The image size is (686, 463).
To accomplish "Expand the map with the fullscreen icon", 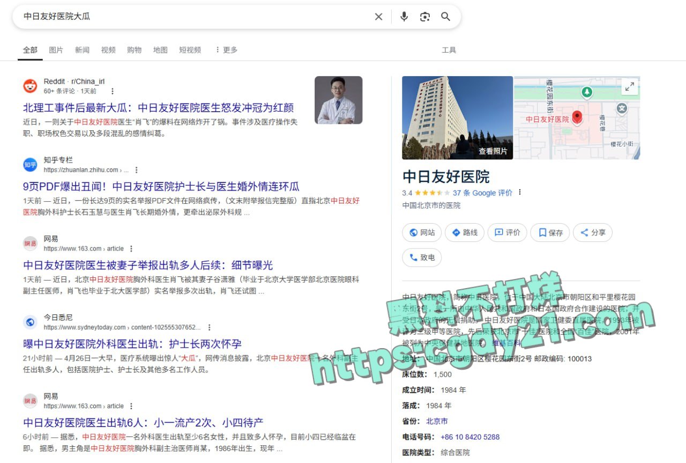I will tap(629, 86).
